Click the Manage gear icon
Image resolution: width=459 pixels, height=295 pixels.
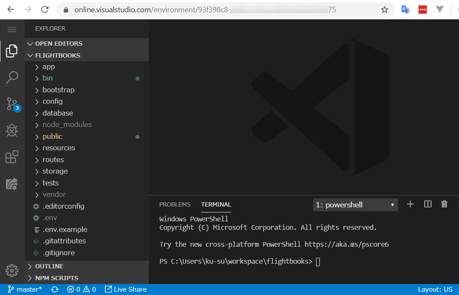11,270
